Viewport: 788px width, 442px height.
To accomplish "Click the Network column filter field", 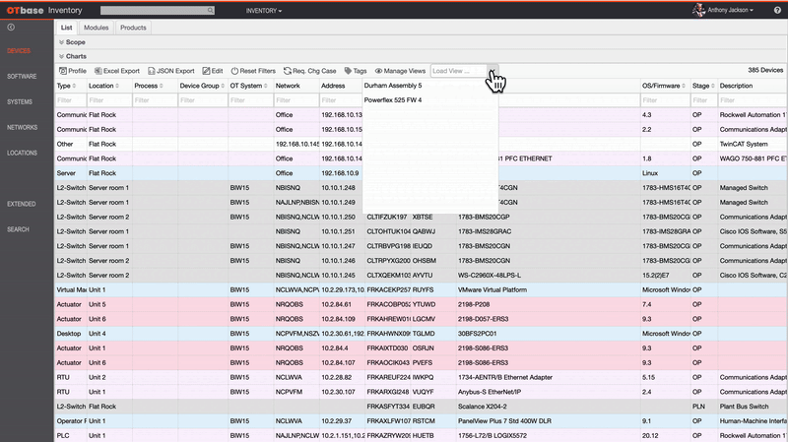I will [x=296, y=100].
